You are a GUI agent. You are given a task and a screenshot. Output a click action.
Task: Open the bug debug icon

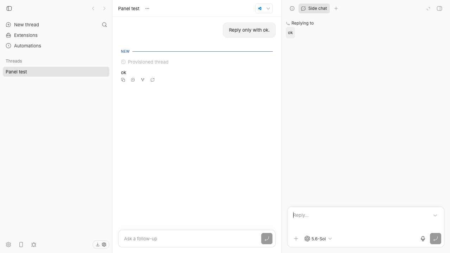tap(34, 245)
